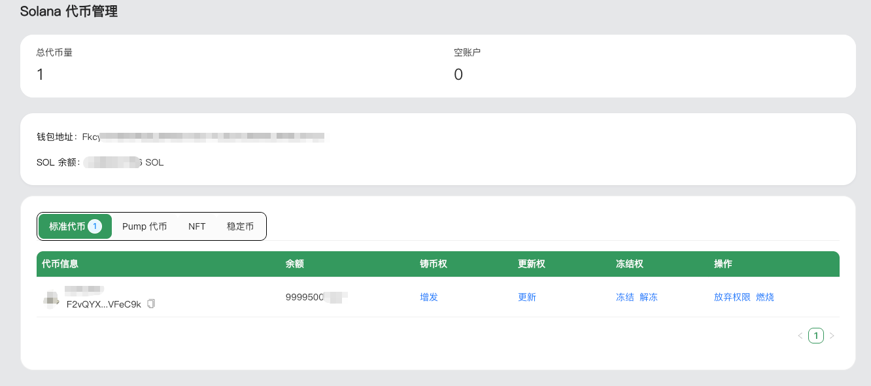This screenshot has width=871, height=386.
Task: Click the F2vQYX...VFeC9k address text
Action: [104, 304]
